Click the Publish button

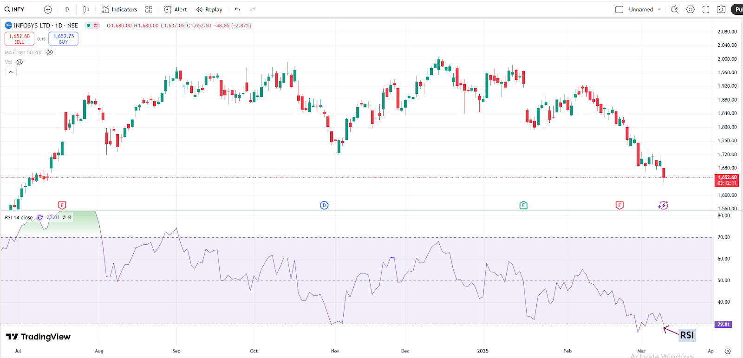737,9
